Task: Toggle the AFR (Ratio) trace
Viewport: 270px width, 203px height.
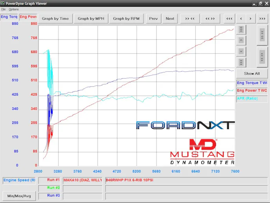Action: pos(252,98)
